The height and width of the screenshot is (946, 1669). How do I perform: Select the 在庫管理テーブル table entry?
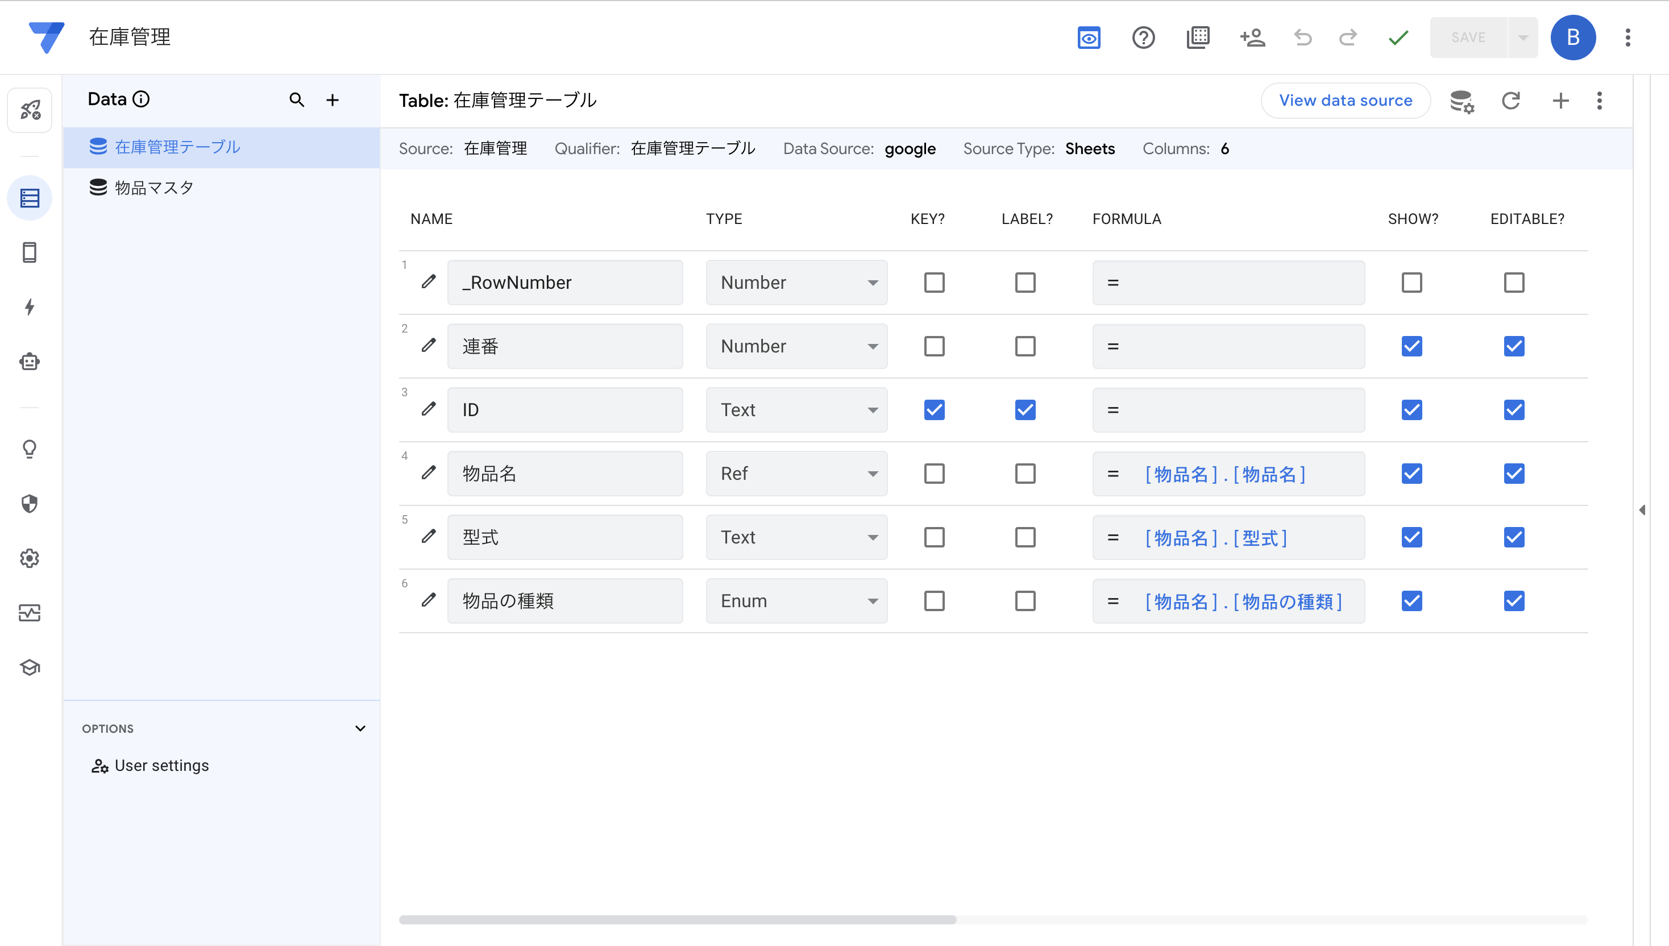click(x=177, y=147)
